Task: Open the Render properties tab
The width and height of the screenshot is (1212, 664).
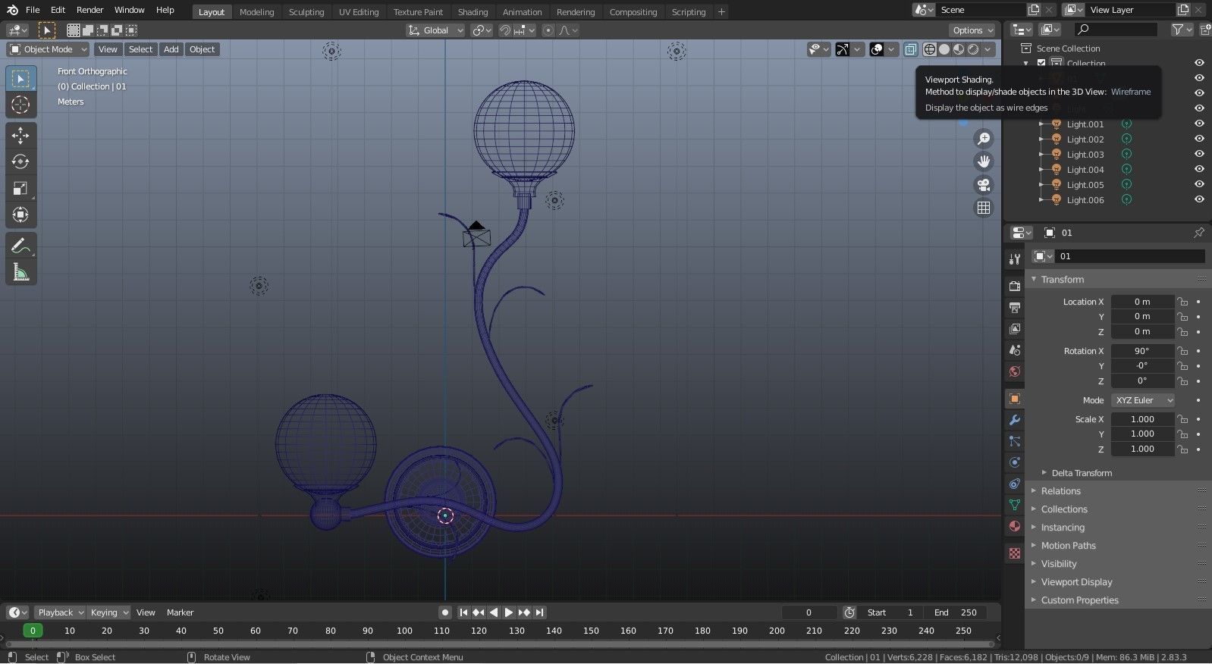Action: 1015,287
